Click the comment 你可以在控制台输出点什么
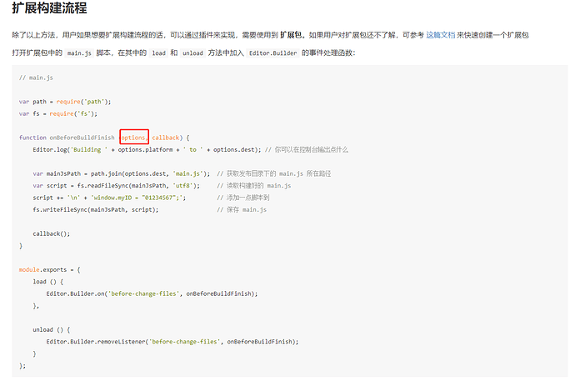This screenshot has height=381, width=575. [312, 149]
